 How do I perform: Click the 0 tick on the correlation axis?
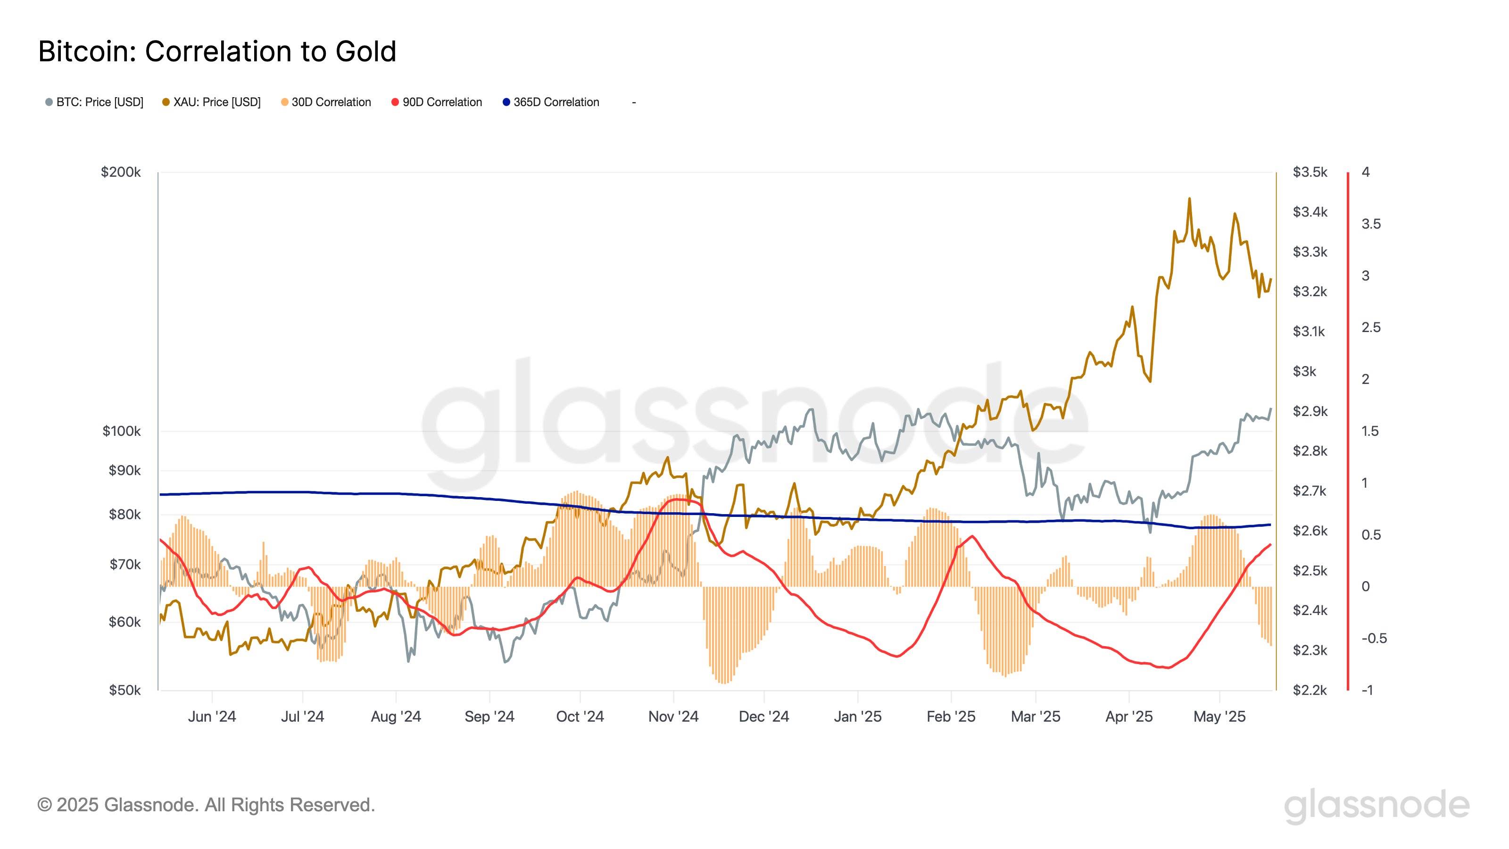coord(1366,586)
